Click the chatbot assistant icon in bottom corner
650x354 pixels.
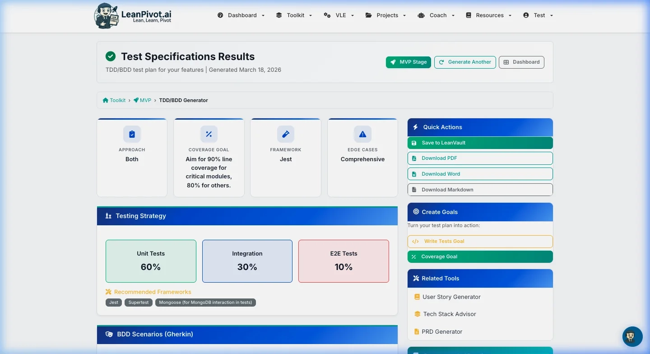click(632, 336)
